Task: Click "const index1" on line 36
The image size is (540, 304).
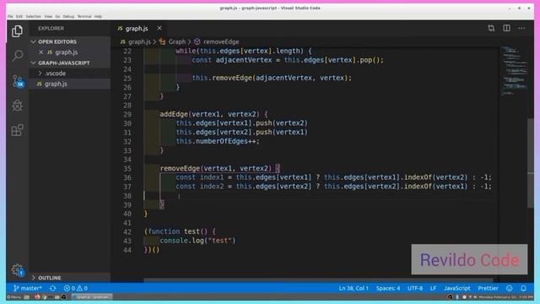Action: [200, 177]
